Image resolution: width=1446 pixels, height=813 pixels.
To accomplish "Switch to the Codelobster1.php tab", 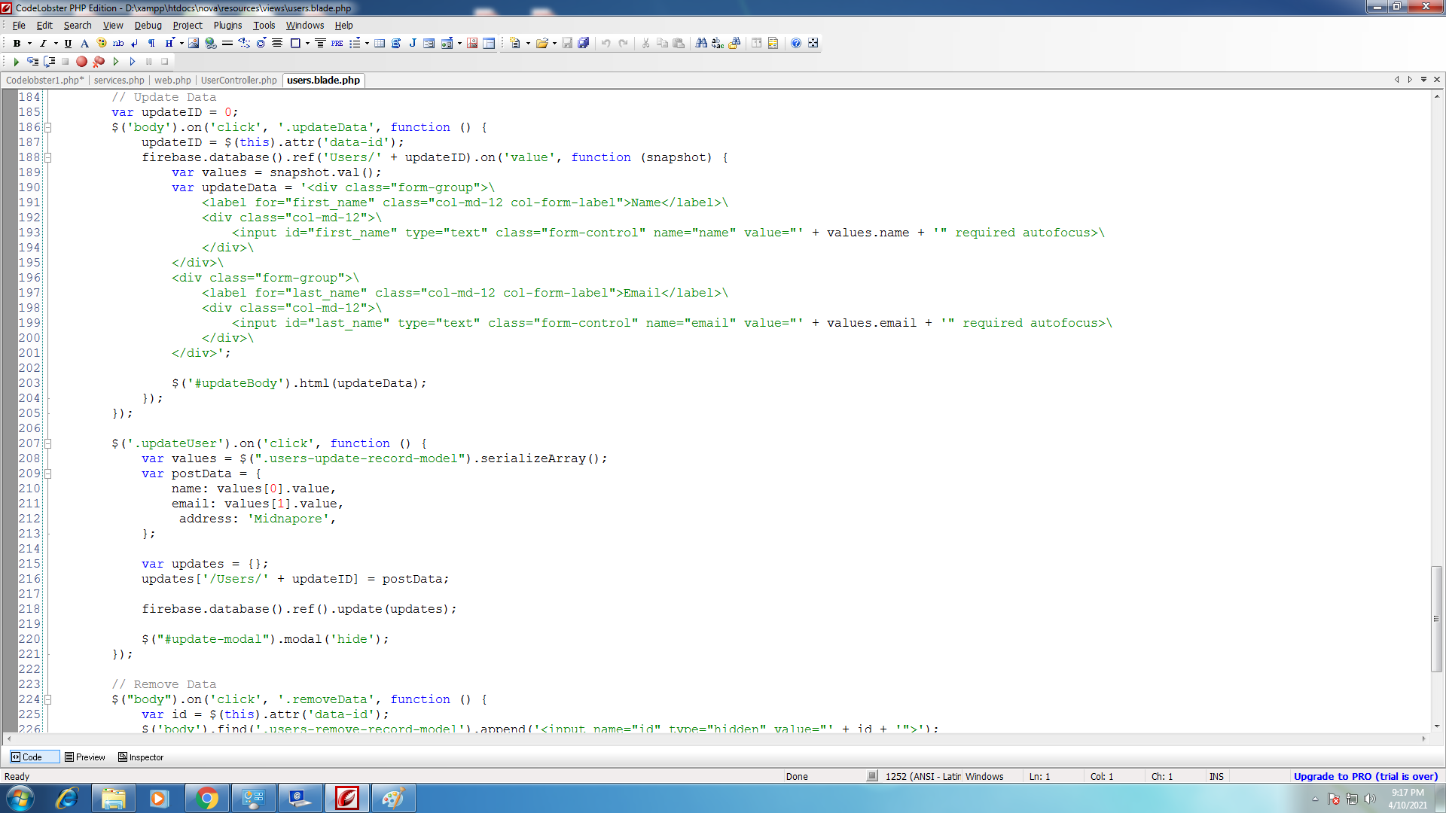I will pos(44,81).
